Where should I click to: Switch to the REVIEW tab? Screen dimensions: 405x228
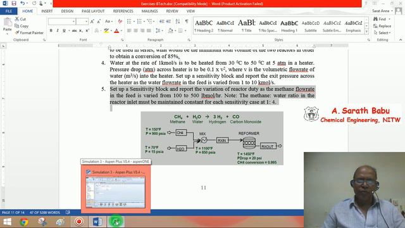click(x=172, y=11)
